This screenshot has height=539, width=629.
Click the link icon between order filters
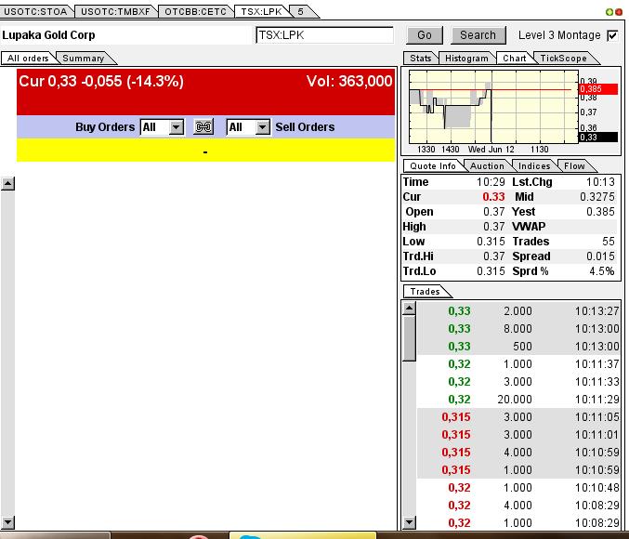click(203, 127)
